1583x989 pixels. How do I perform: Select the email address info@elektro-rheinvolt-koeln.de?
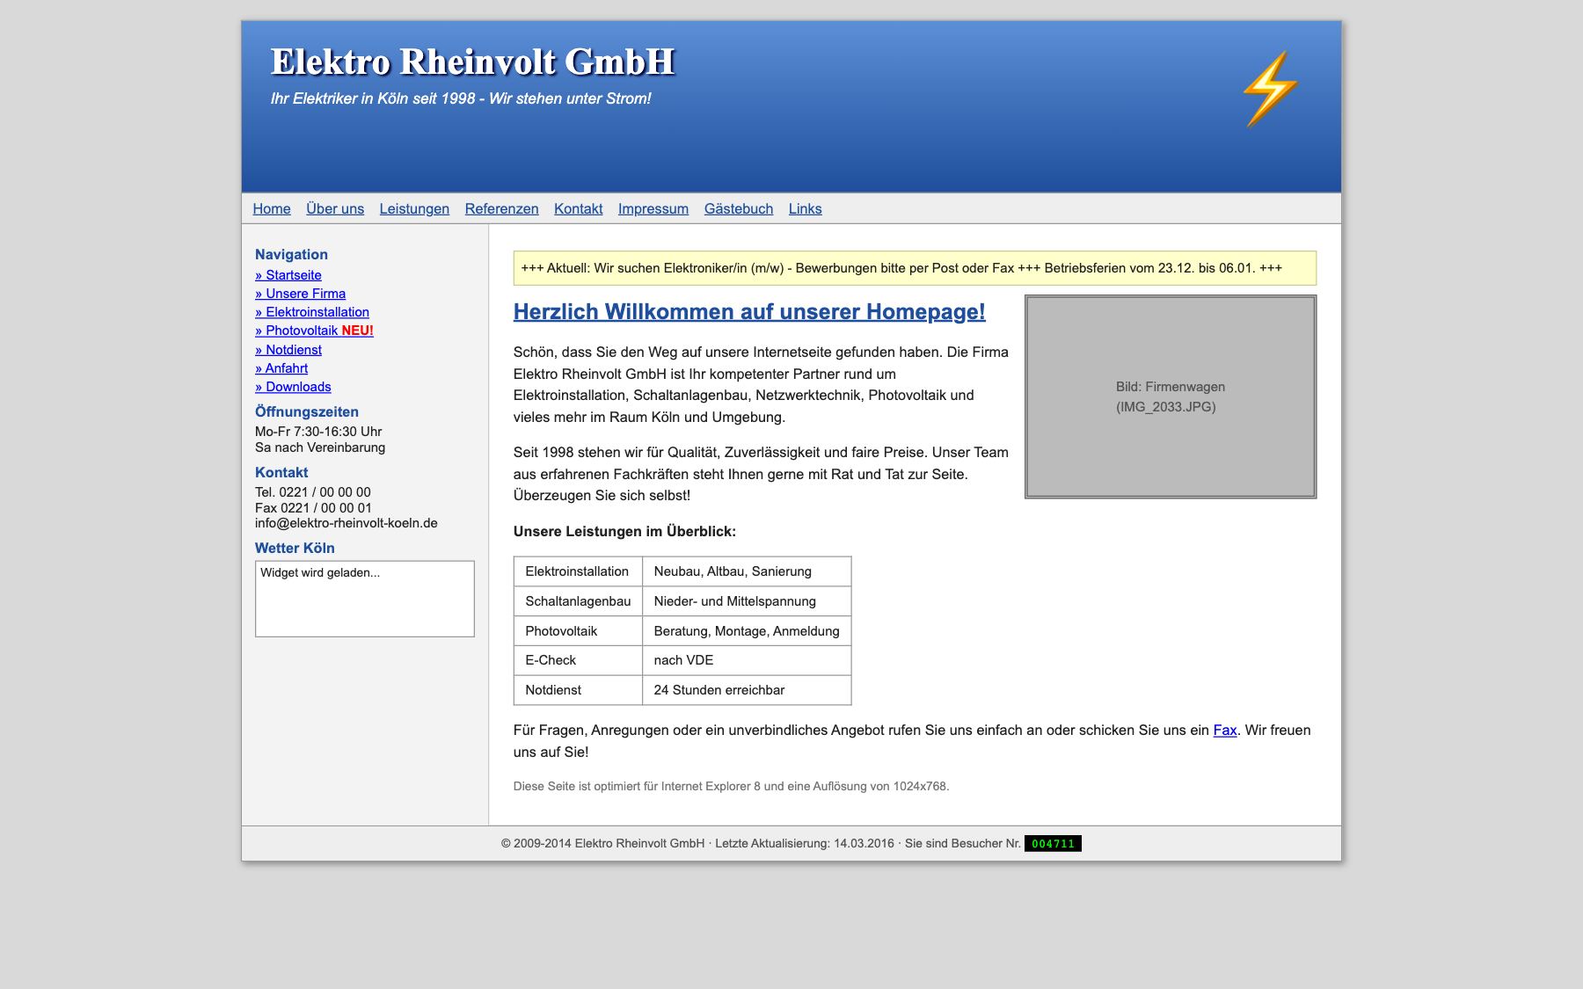click(x=347, y=523)
